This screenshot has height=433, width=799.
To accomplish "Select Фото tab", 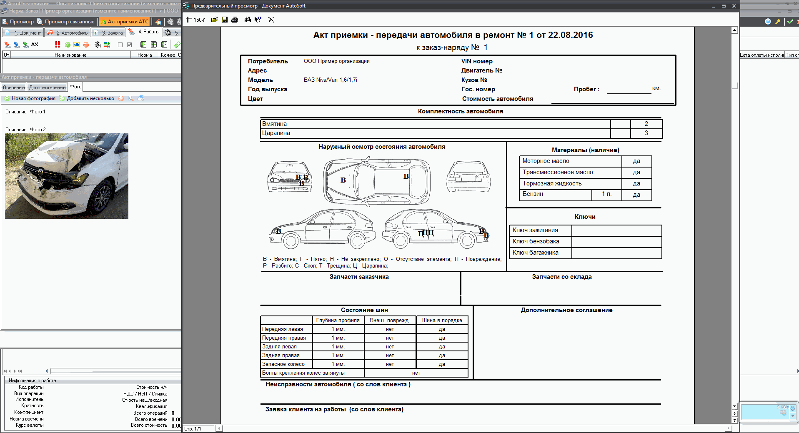I will tap(76, 87).
